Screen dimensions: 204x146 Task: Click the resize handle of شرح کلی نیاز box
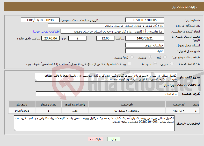36,80
